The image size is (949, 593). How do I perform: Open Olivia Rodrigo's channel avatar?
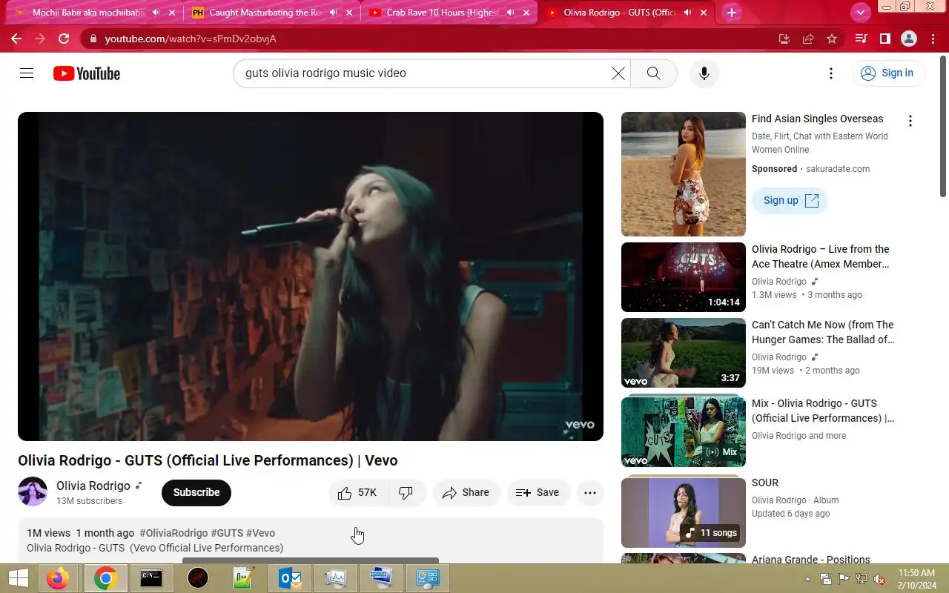pyautogui.click(x=33, y=491)
